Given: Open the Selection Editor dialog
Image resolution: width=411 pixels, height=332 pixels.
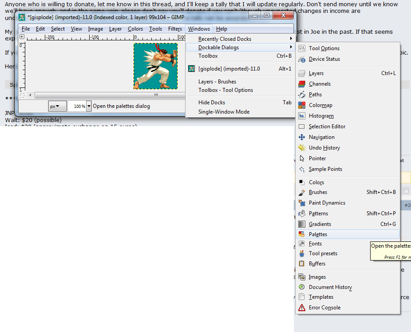Looking at the screenshot, I should (348, 126).
